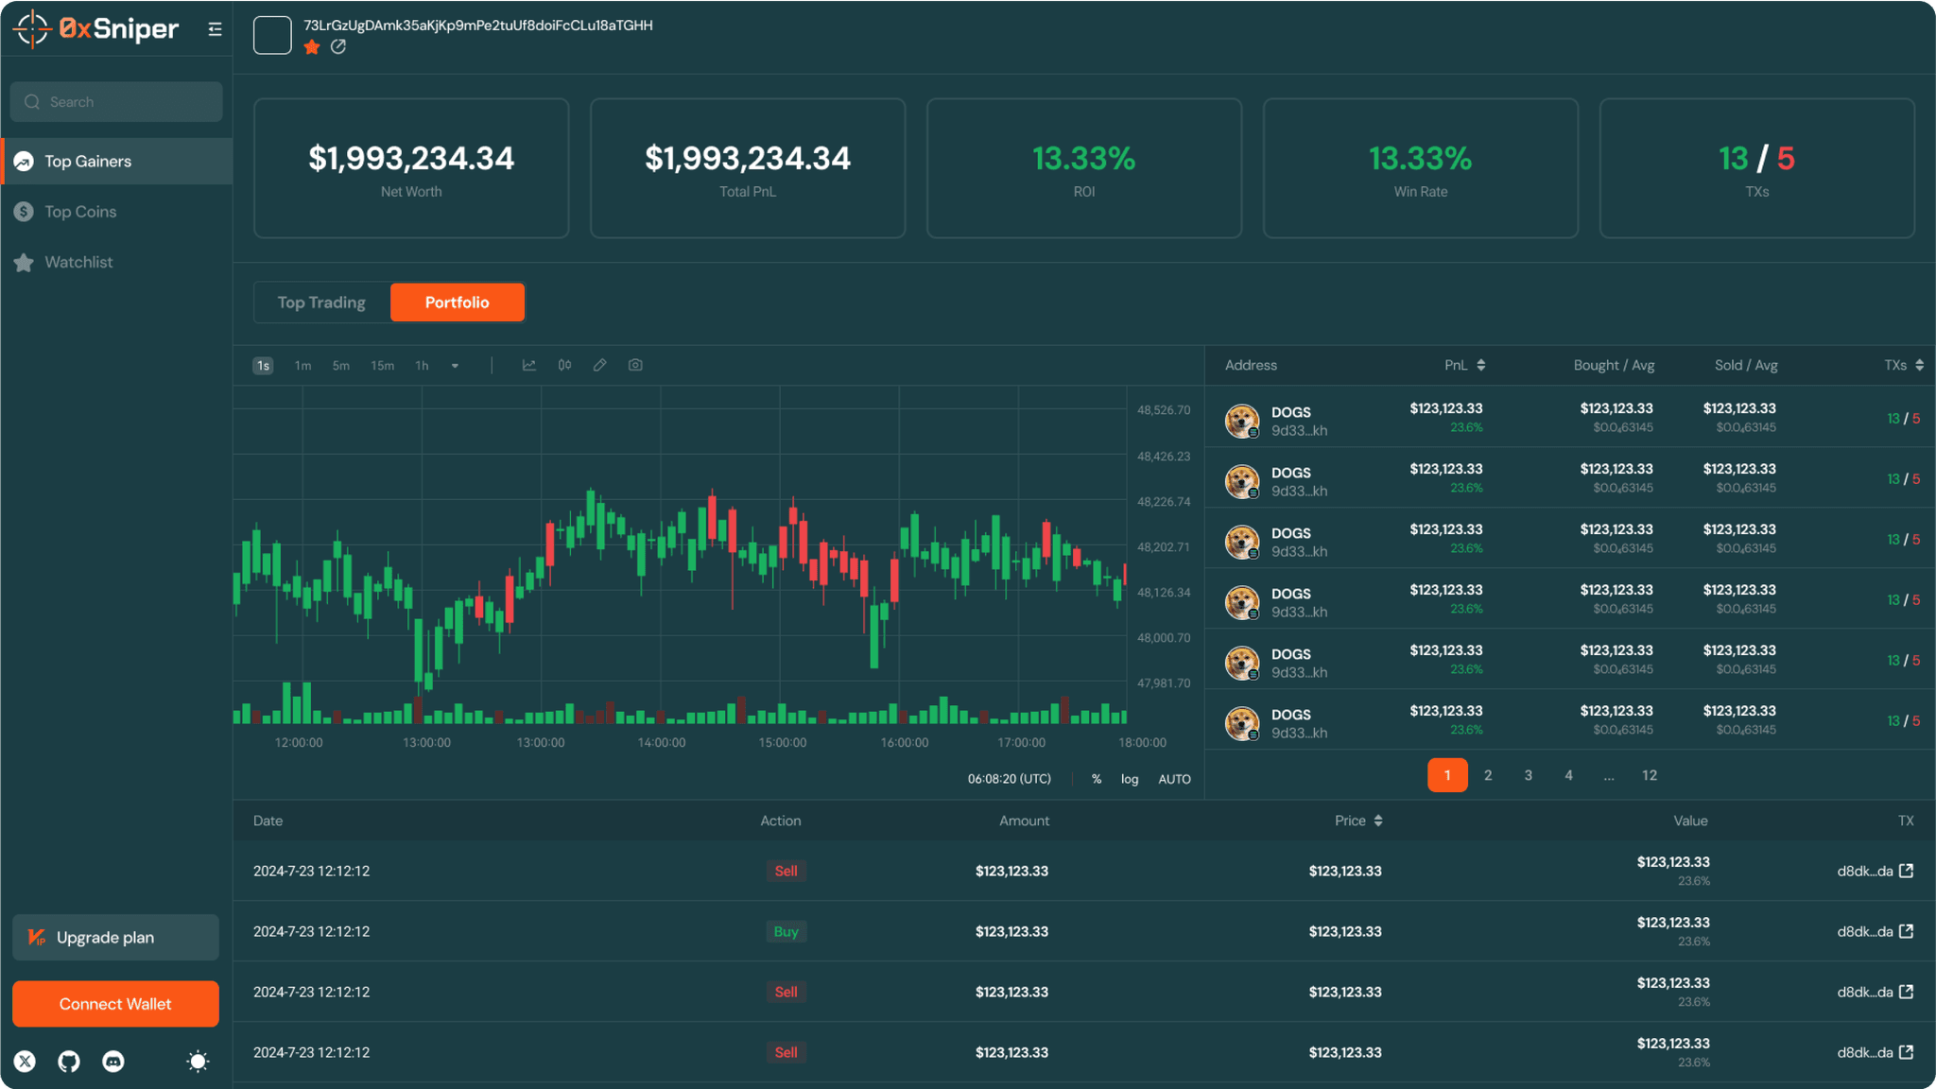Switch to the Top Trading tab
Image resolution: width=1936 pixels, height=1089 pixels.
pos(321,302)
